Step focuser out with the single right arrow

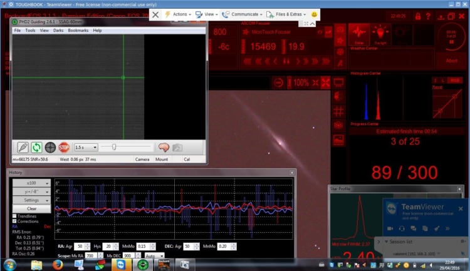[298, 61]
